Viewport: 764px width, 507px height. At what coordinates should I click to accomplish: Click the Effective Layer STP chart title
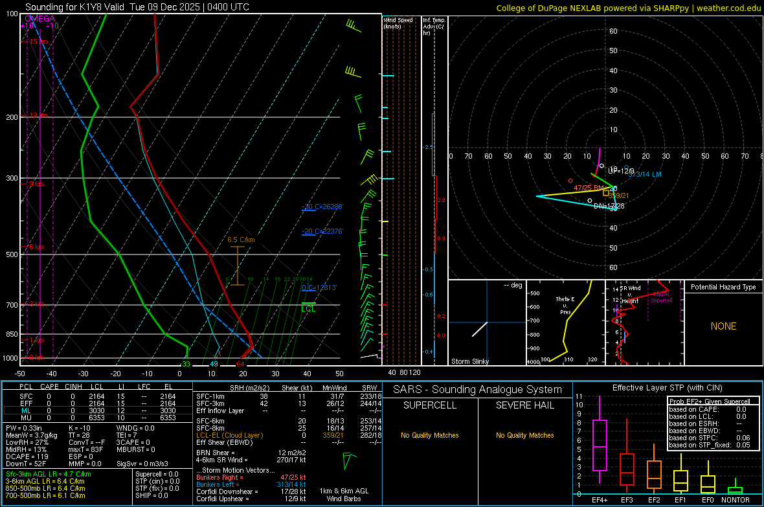(x=667, y=388)
